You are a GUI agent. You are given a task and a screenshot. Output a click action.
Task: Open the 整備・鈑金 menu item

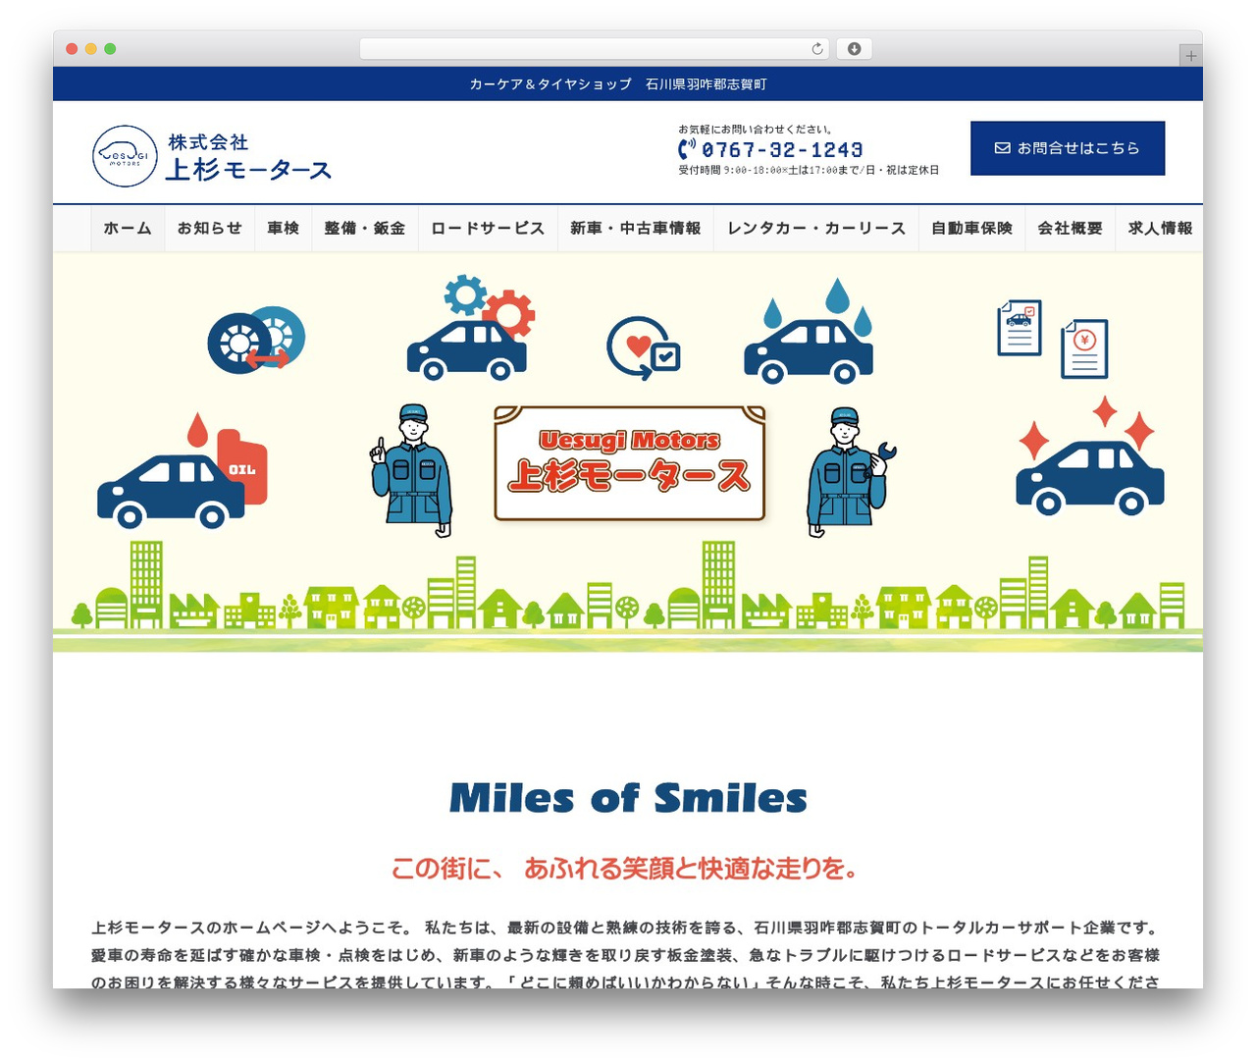(x=365, y=229)
